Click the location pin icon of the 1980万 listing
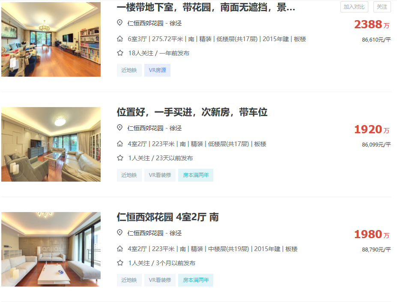This screenshot has width=397, height=302. click(120, 233)
